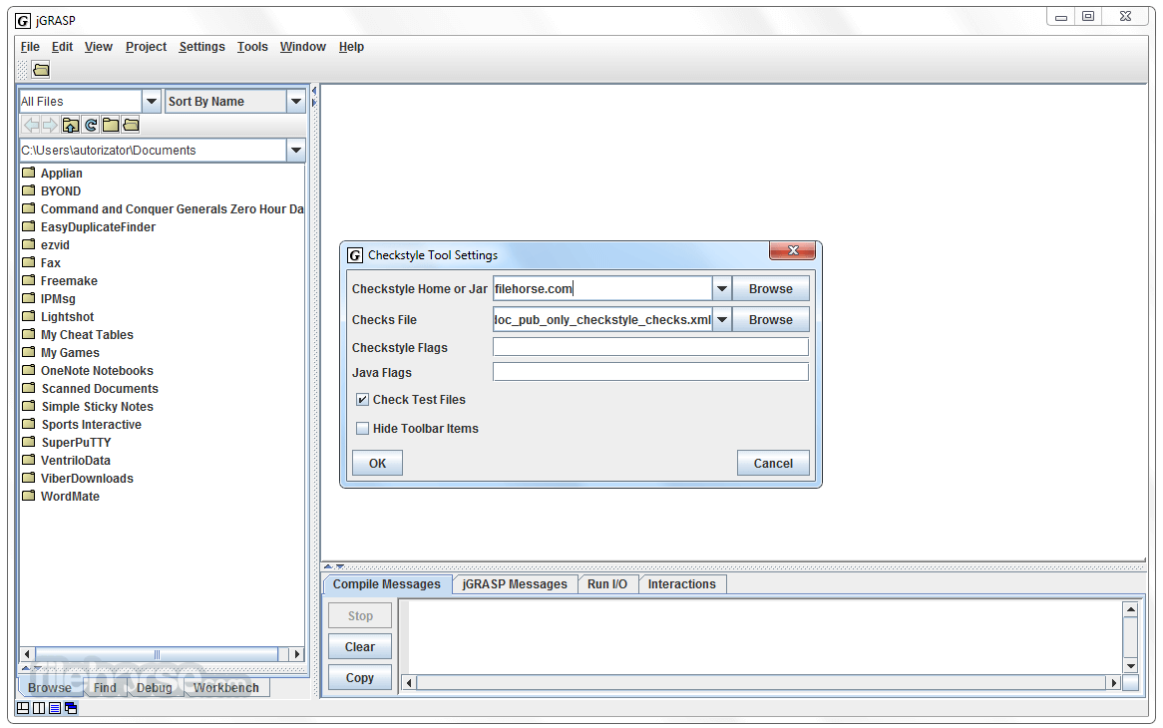Screen dimensions: 1163x728
Task: Click the open-folder icon in the browser toolbar
Action: point(131,125)
